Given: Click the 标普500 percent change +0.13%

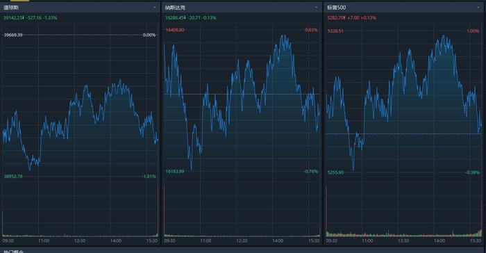Looking at the screenshot, I should (x=369, y=17).
